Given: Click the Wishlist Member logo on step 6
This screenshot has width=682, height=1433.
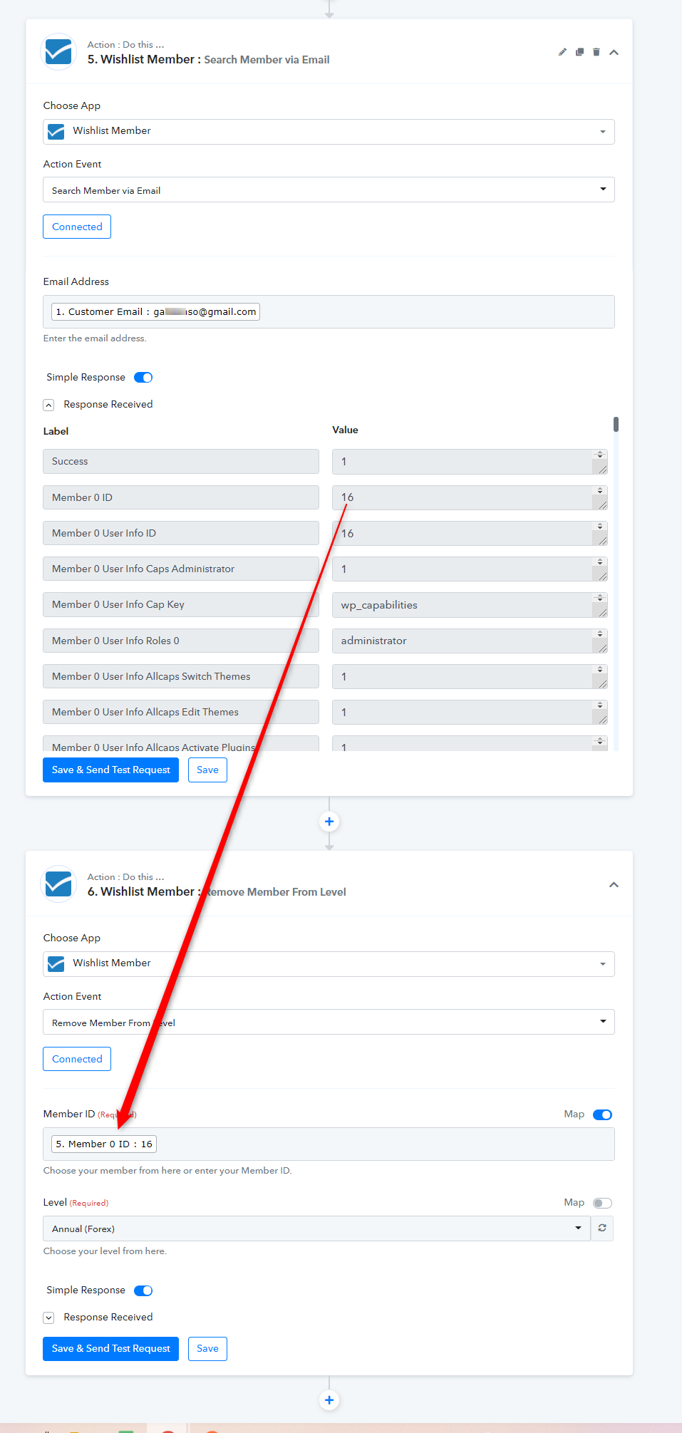Looking at the screenshot, I should pos(58,884).
